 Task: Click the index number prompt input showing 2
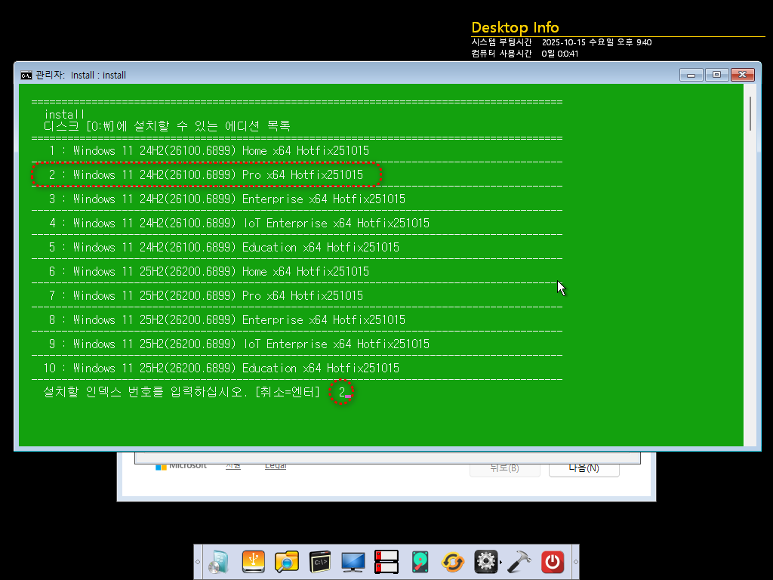342,392
